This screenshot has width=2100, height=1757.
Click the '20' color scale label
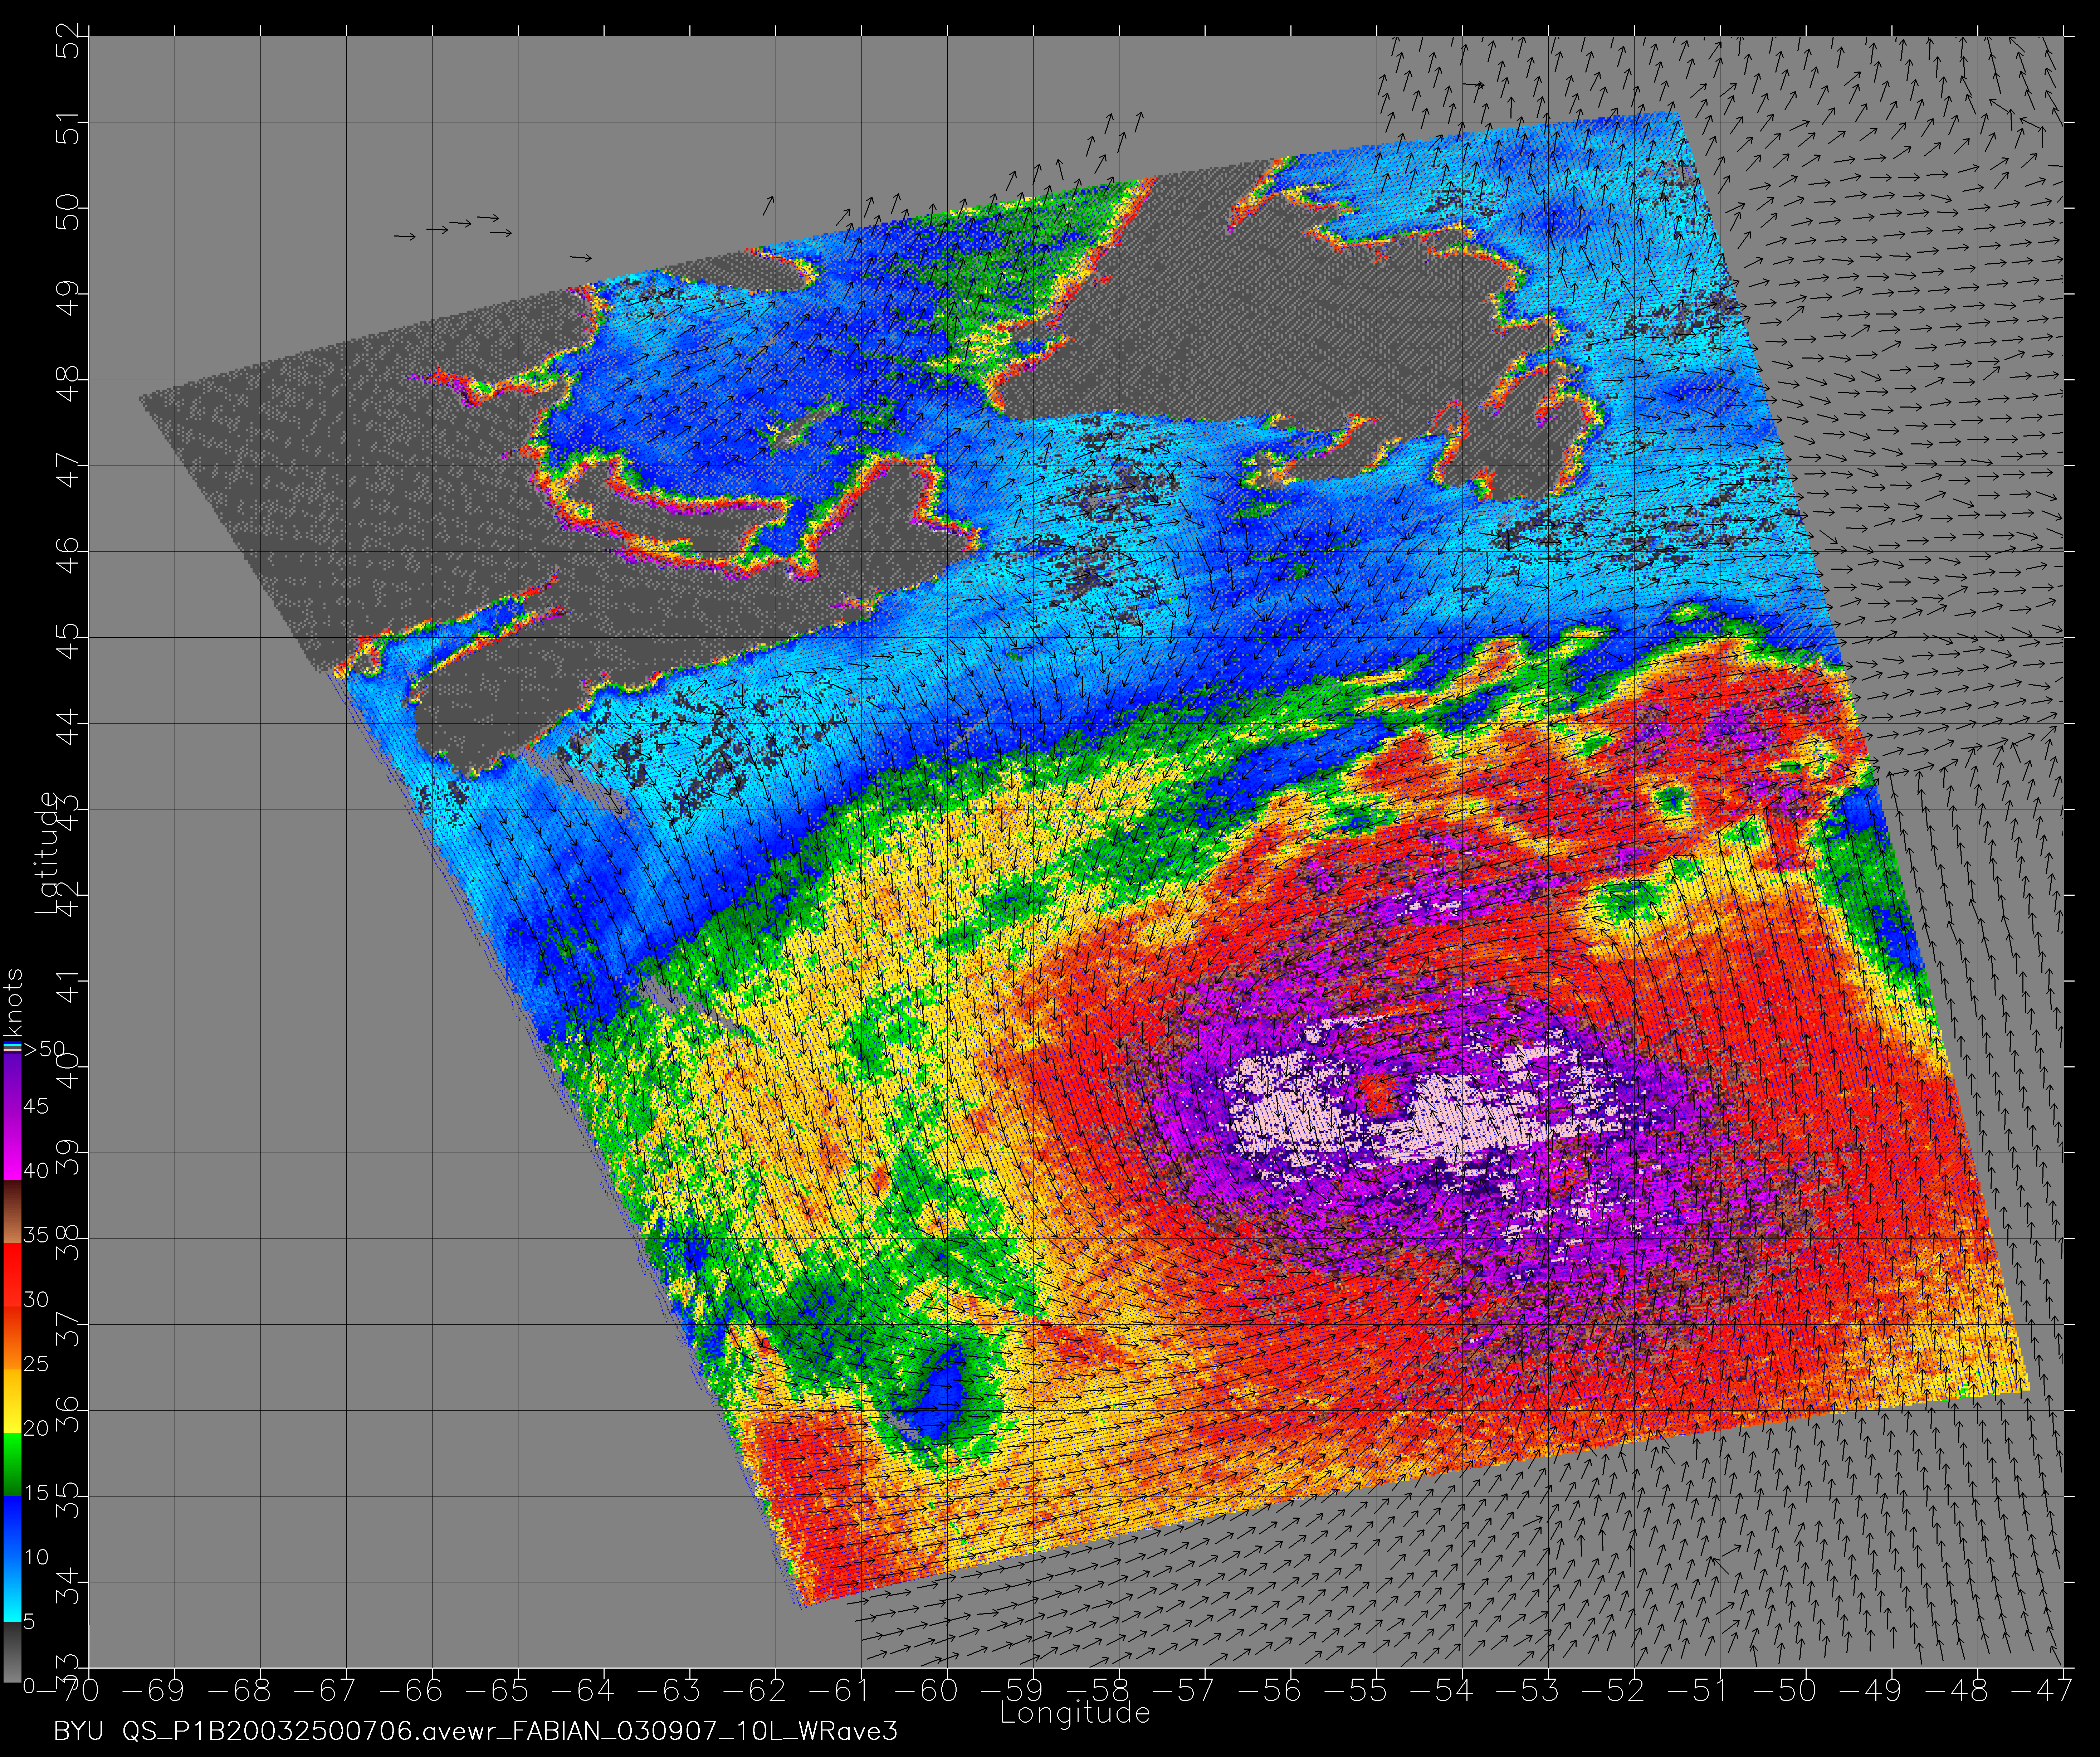[36, 1429]
